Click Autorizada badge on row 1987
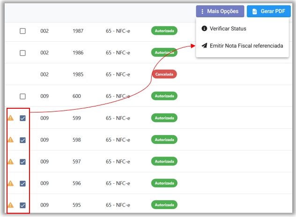Screen dimensions: 296x217 (x=164, y=31)
